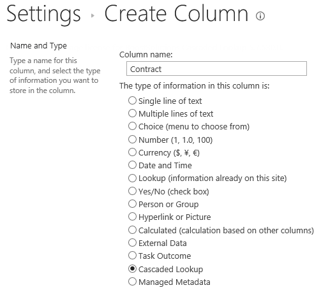Click the breadcrumb arrow after Settings

93,15
